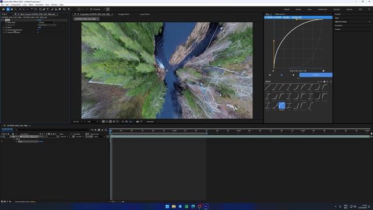The height and width of the screenshot is (210, 373).
Task: Open the Window menu
Action: point(54,5)
